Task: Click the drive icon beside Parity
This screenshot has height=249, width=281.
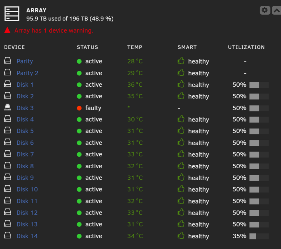Action: point(8,60)
